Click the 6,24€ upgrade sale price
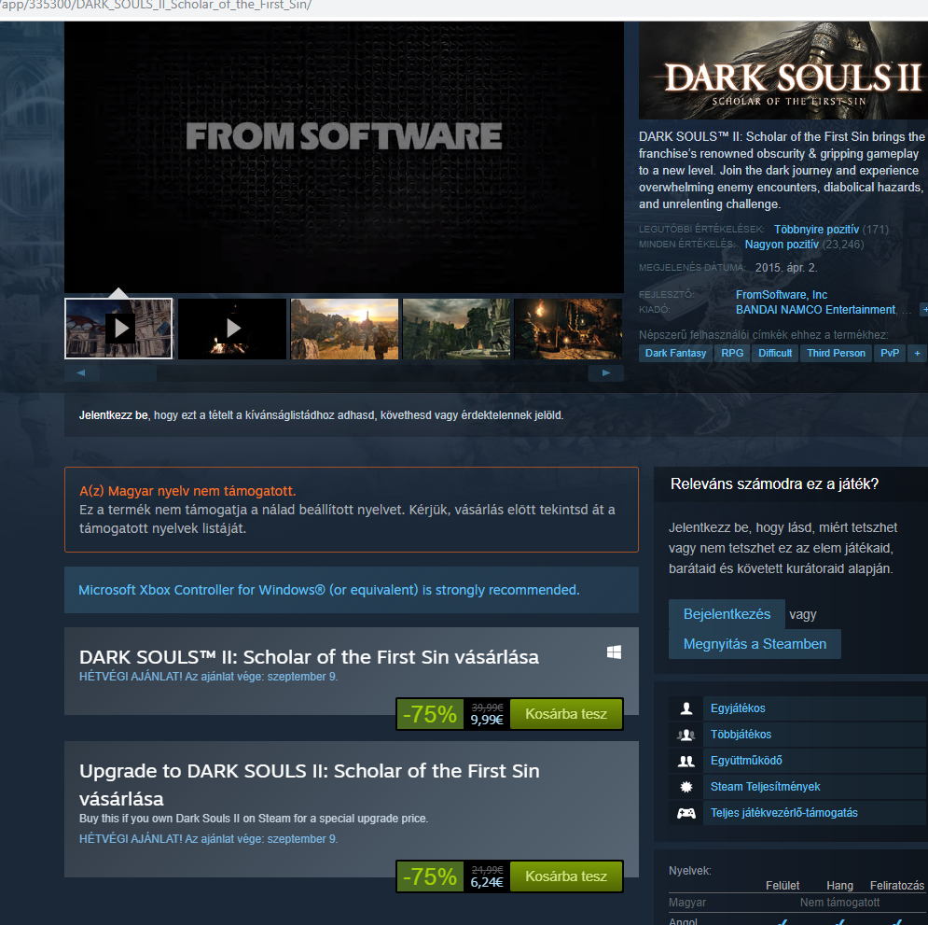Viewport: 928px width, 925px height. pyautogui.click(x=487, y=882)
